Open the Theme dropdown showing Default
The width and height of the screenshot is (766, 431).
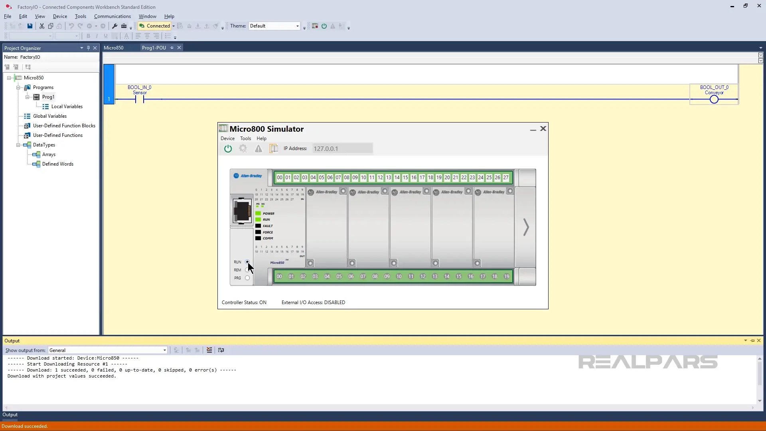point(297,26)
